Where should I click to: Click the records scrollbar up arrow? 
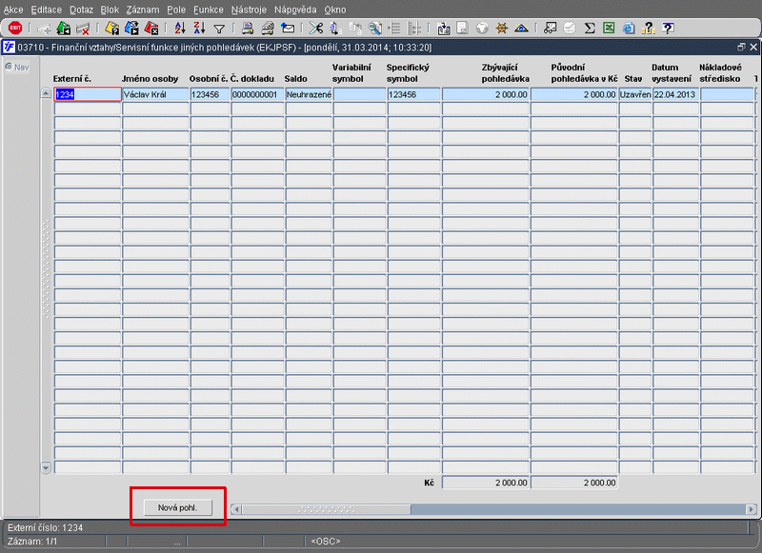point(46,93)
